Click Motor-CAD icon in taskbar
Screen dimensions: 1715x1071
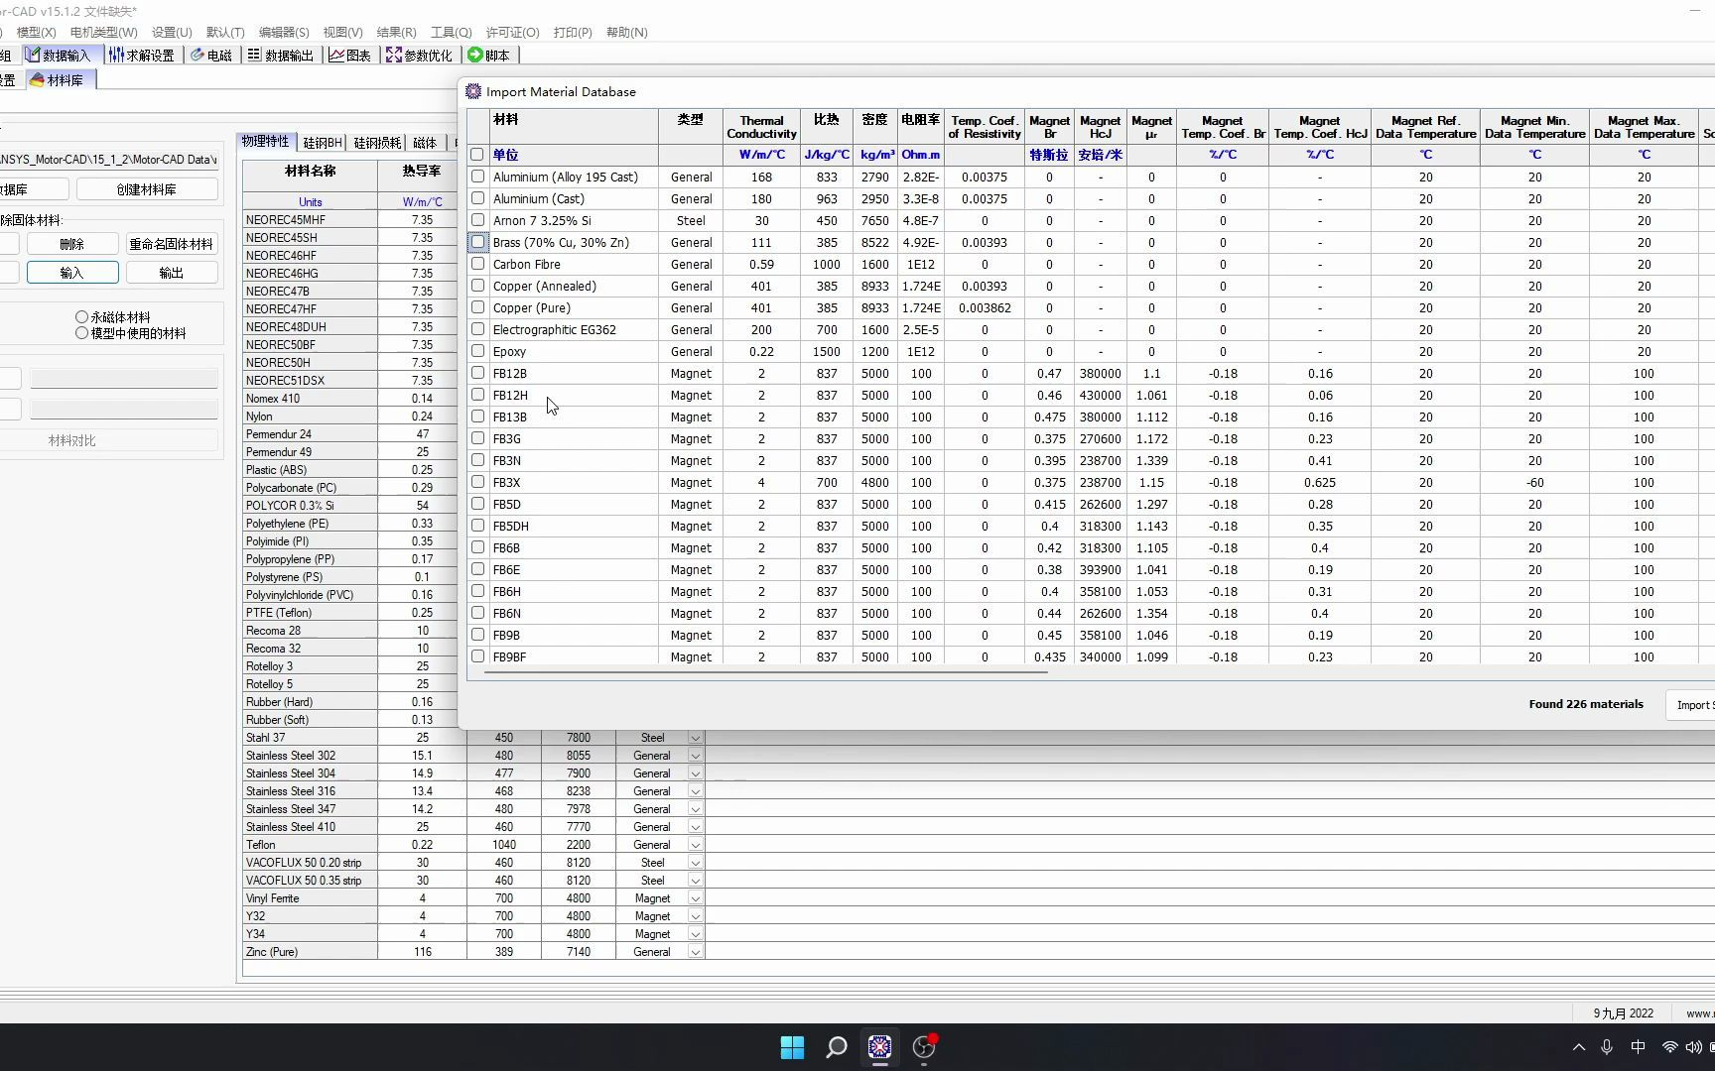(x=880, y=1047)
